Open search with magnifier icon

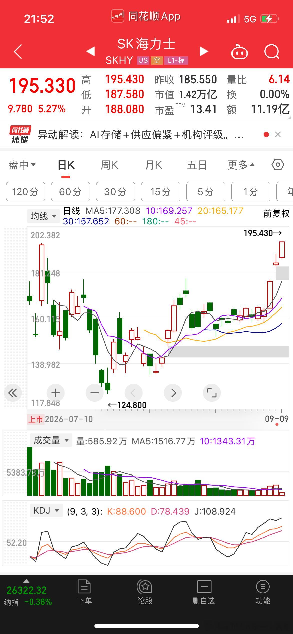pos(272,52)
